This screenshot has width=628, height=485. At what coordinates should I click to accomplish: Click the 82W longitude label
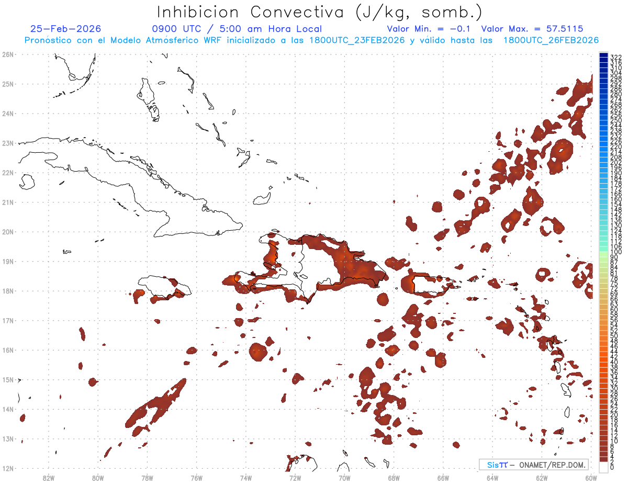coord(48,478)
